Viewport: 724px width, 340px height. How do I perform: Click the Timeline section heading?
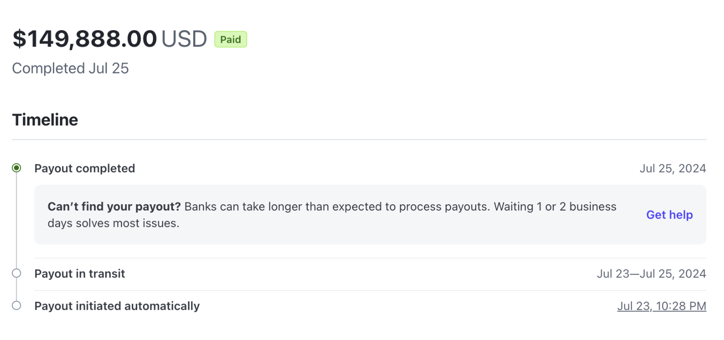tap(45, 120)
